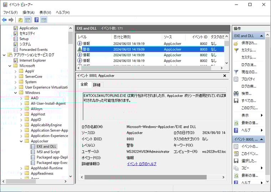The height and width of the screenshot is (192, 271).
Task: Collapse the Windows folder node
Action: (x=16, y=93)
